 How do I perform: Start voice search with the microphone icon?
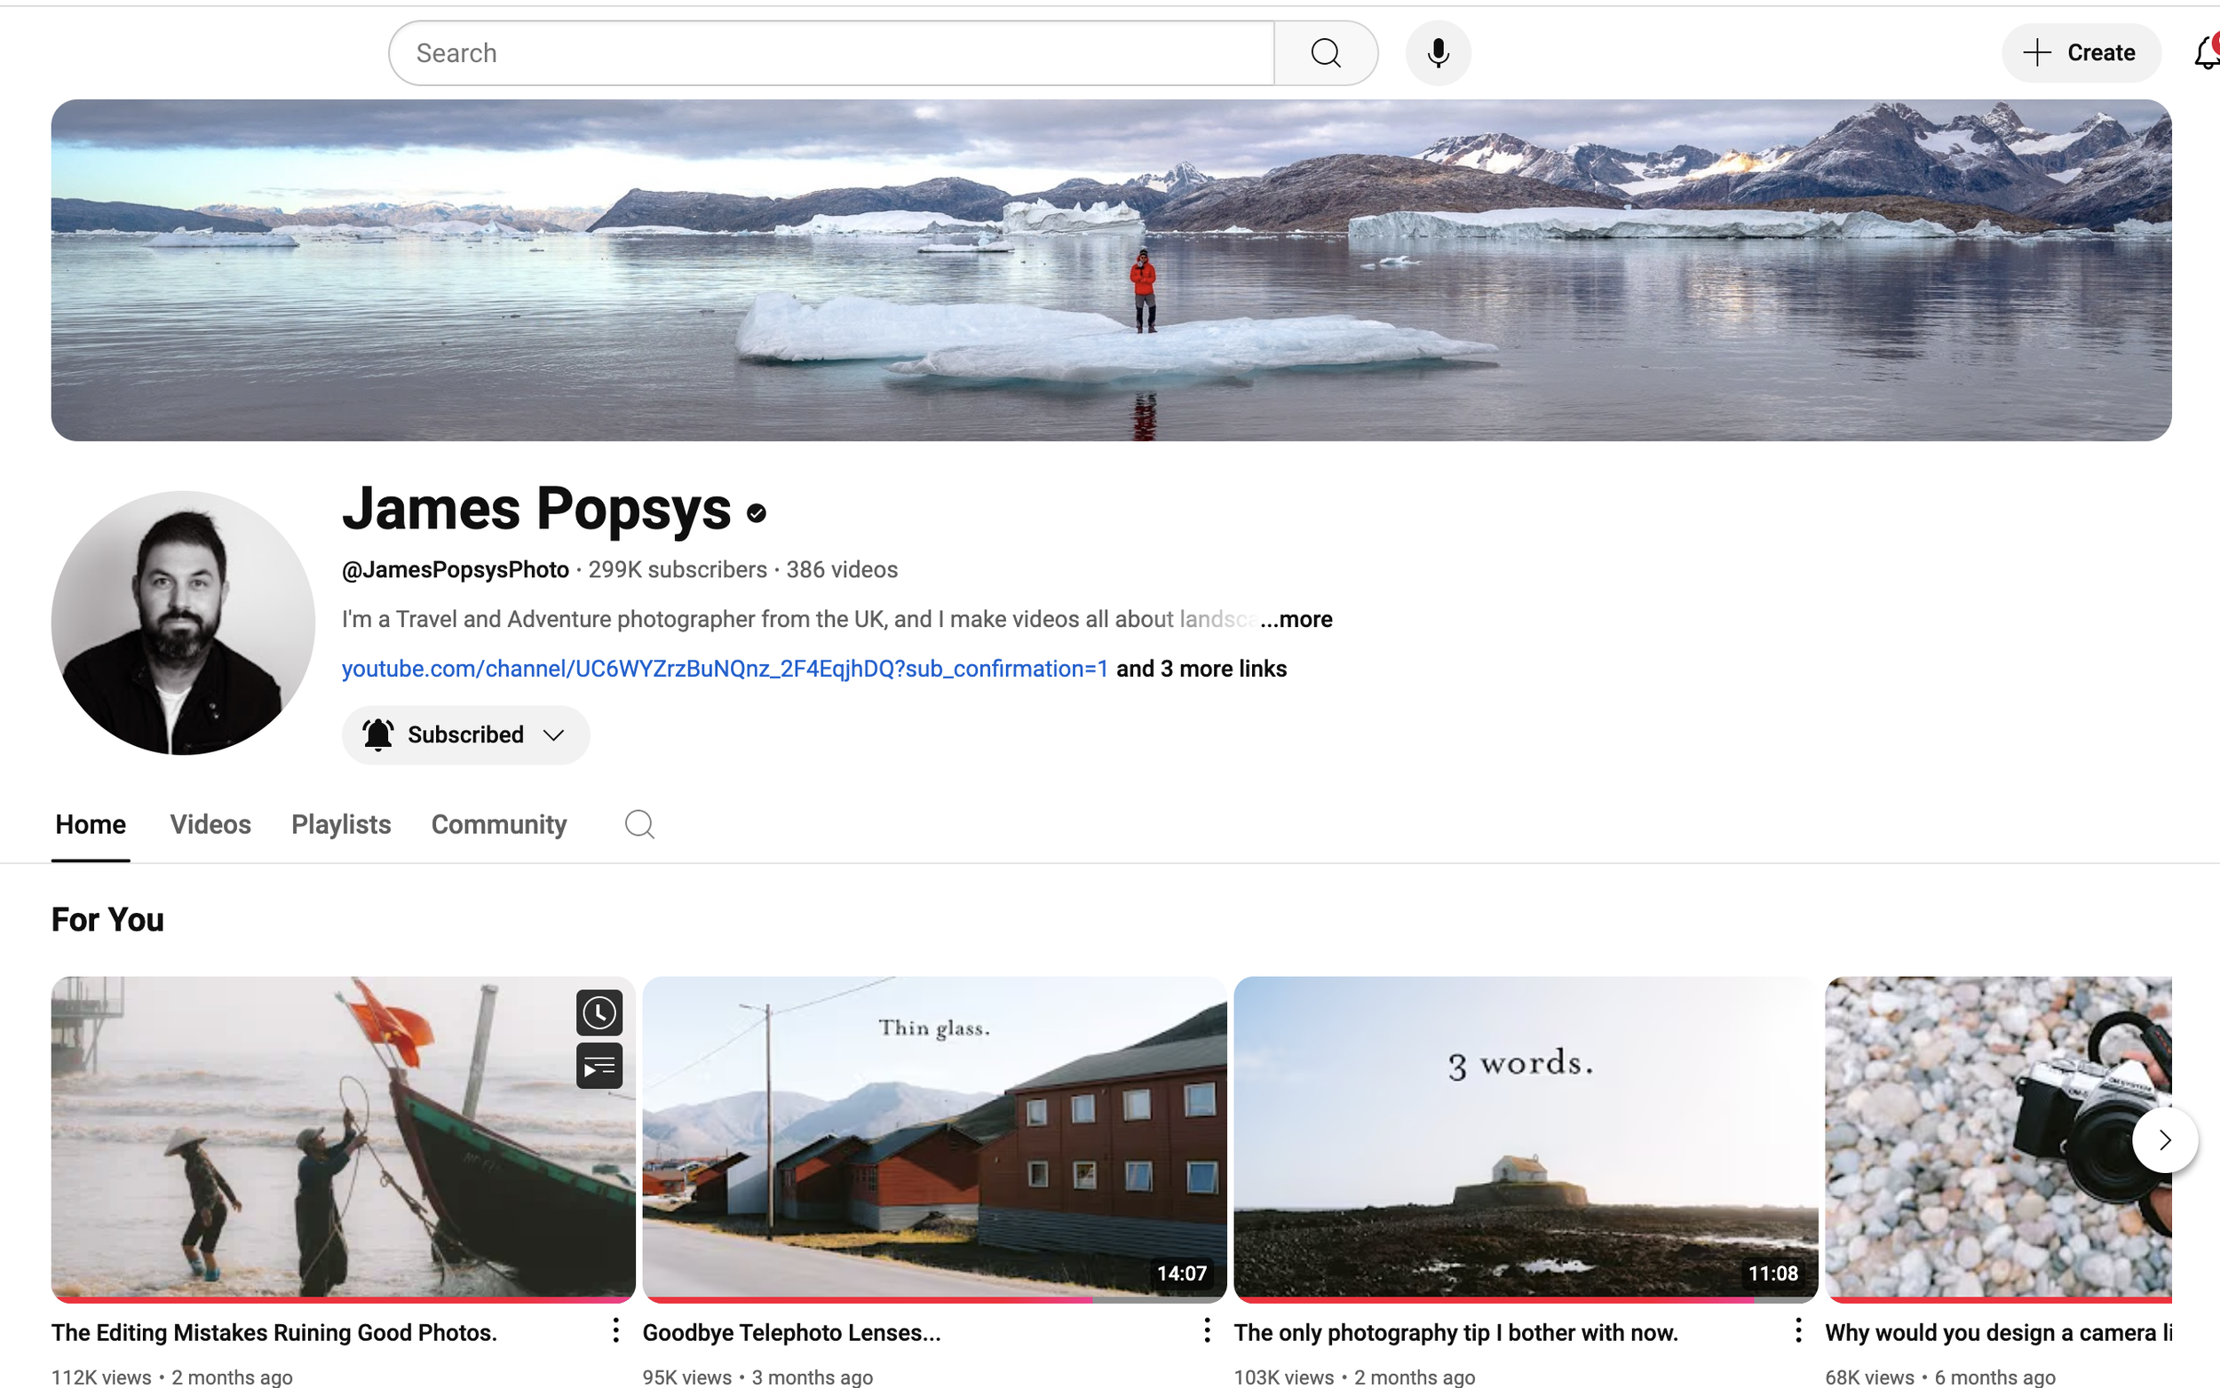(x=1438, y=53)
